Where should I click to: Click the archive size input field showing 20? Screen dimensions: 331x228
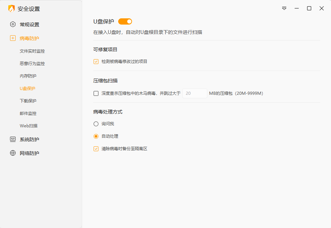[x=194, y=93]
